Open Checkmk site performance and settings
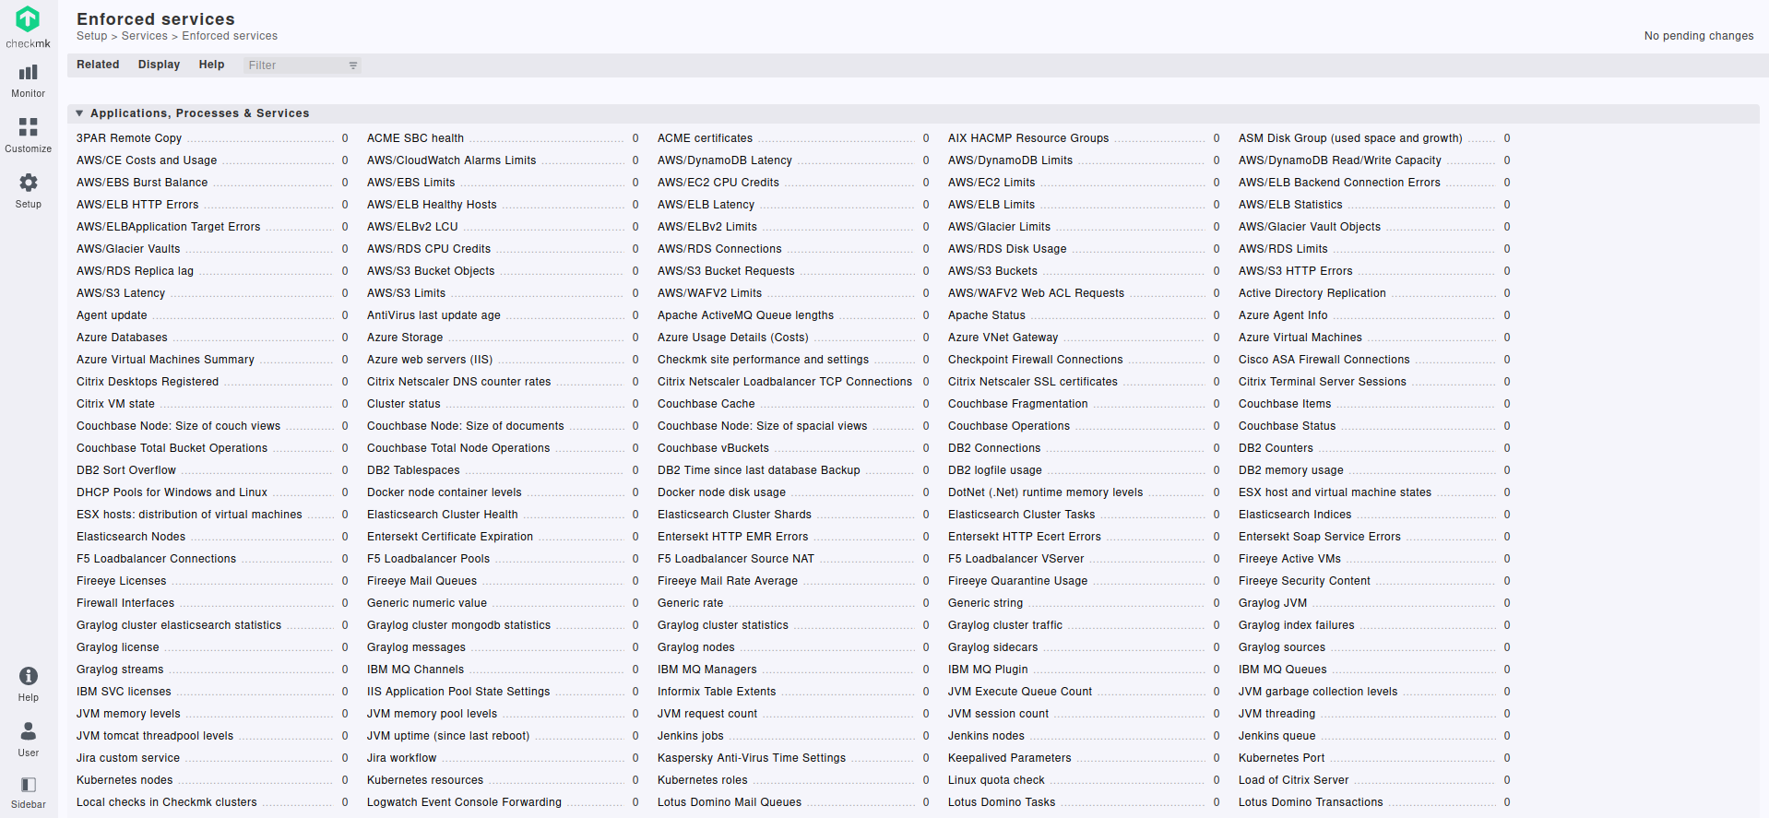The width and height of the screenshot is (1769, 818). coord(763,360)
